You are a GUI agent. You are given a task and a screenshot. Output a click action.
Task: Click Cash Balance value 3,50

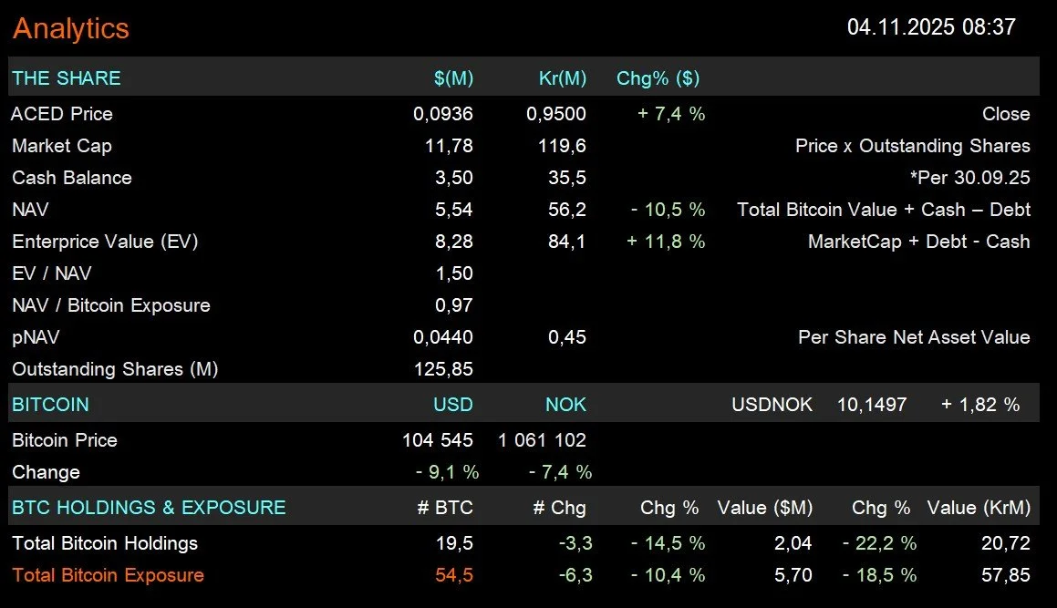pos(453,178)
